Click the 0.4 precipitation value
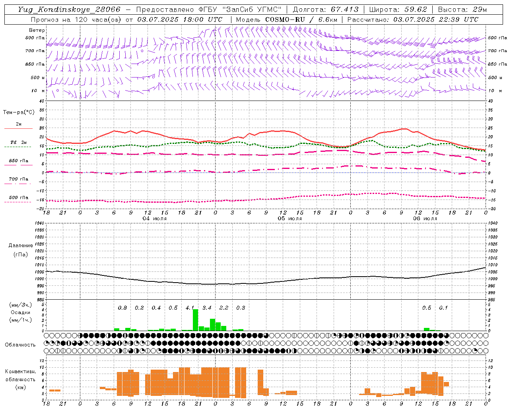The width and height of the screenshot is (509, 407). click(156, 308)
